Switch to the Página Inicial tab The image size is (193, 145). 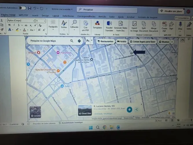pyautogui.click(x=8, y=15)
